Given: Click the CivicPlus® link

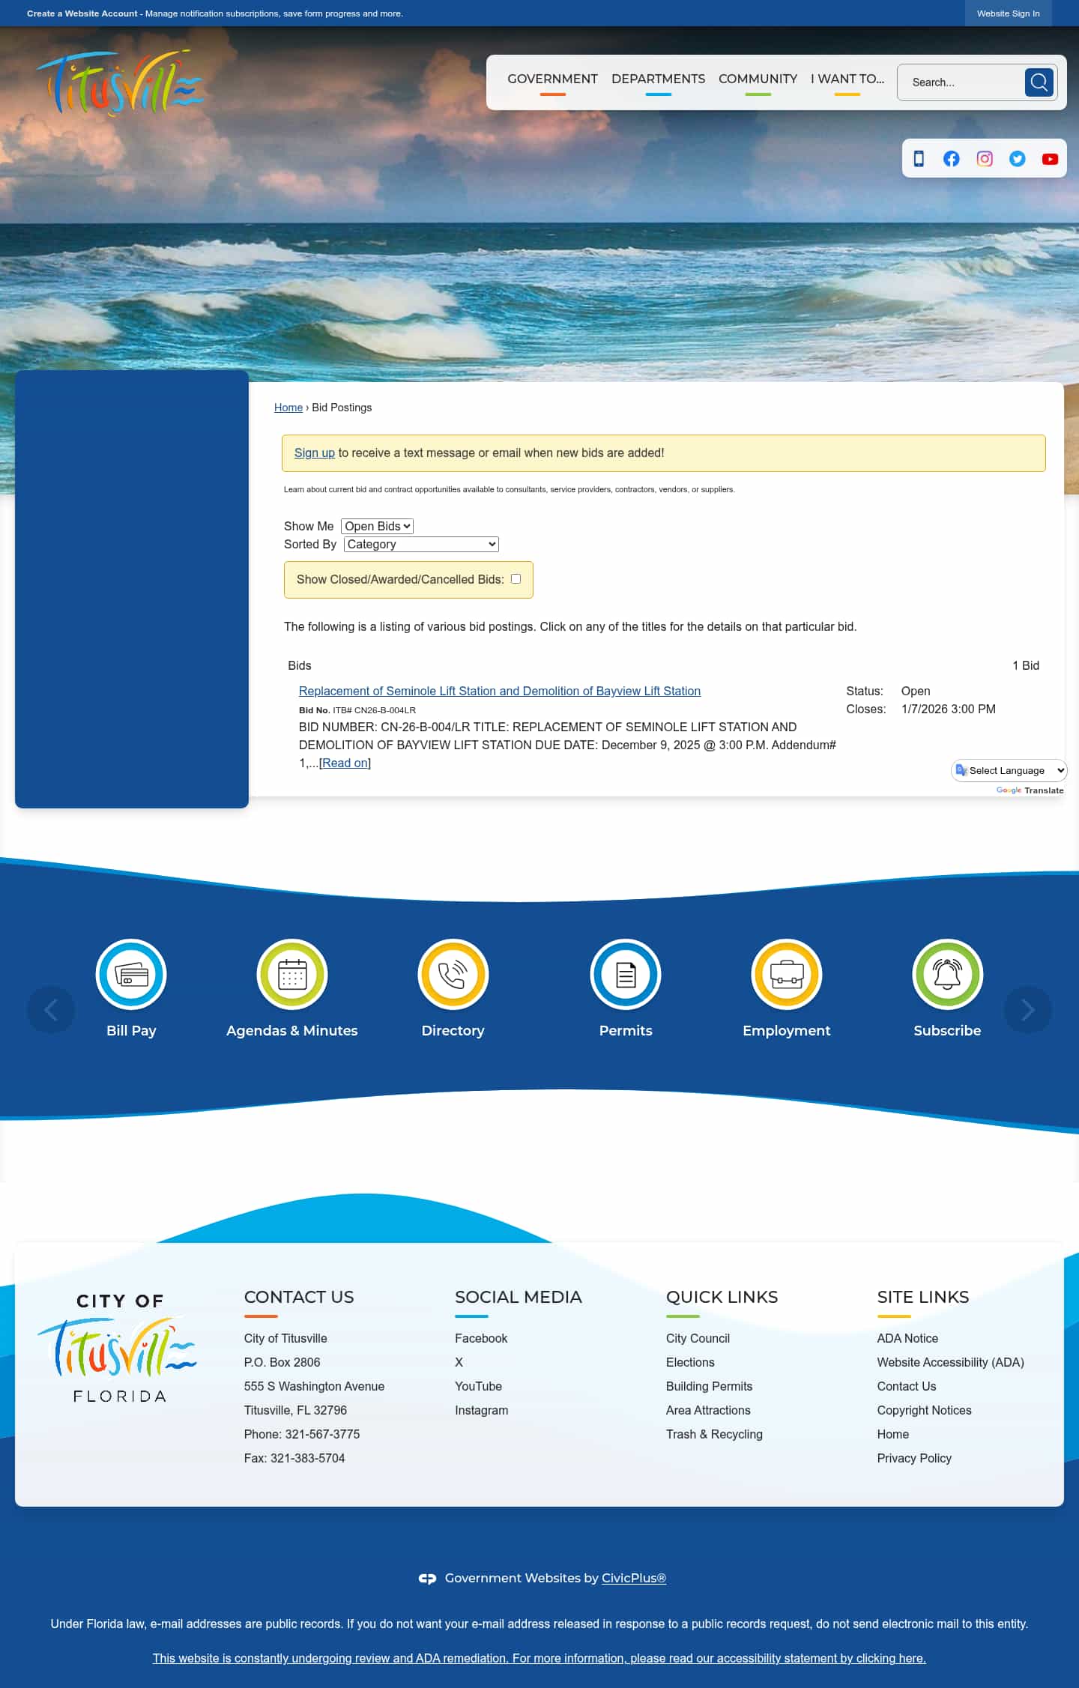Looking at the screenshot, I should pyautogui.click(x=634, y=1578).
